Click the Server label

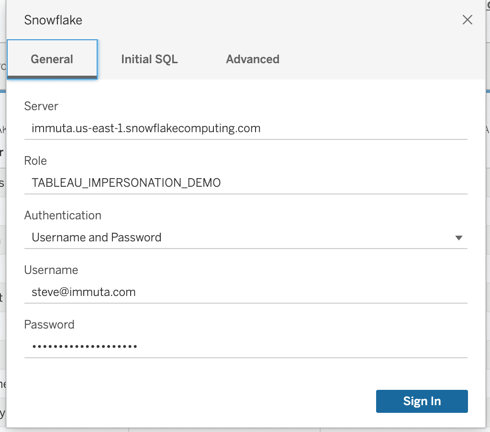(x=41, y=106)
